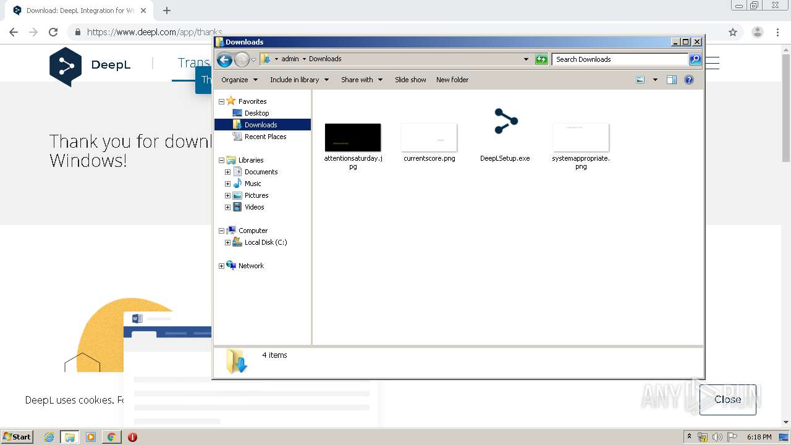This screenshot has width=791, height=445.
Task: Click the network tray icon
Action: point(703,437)
